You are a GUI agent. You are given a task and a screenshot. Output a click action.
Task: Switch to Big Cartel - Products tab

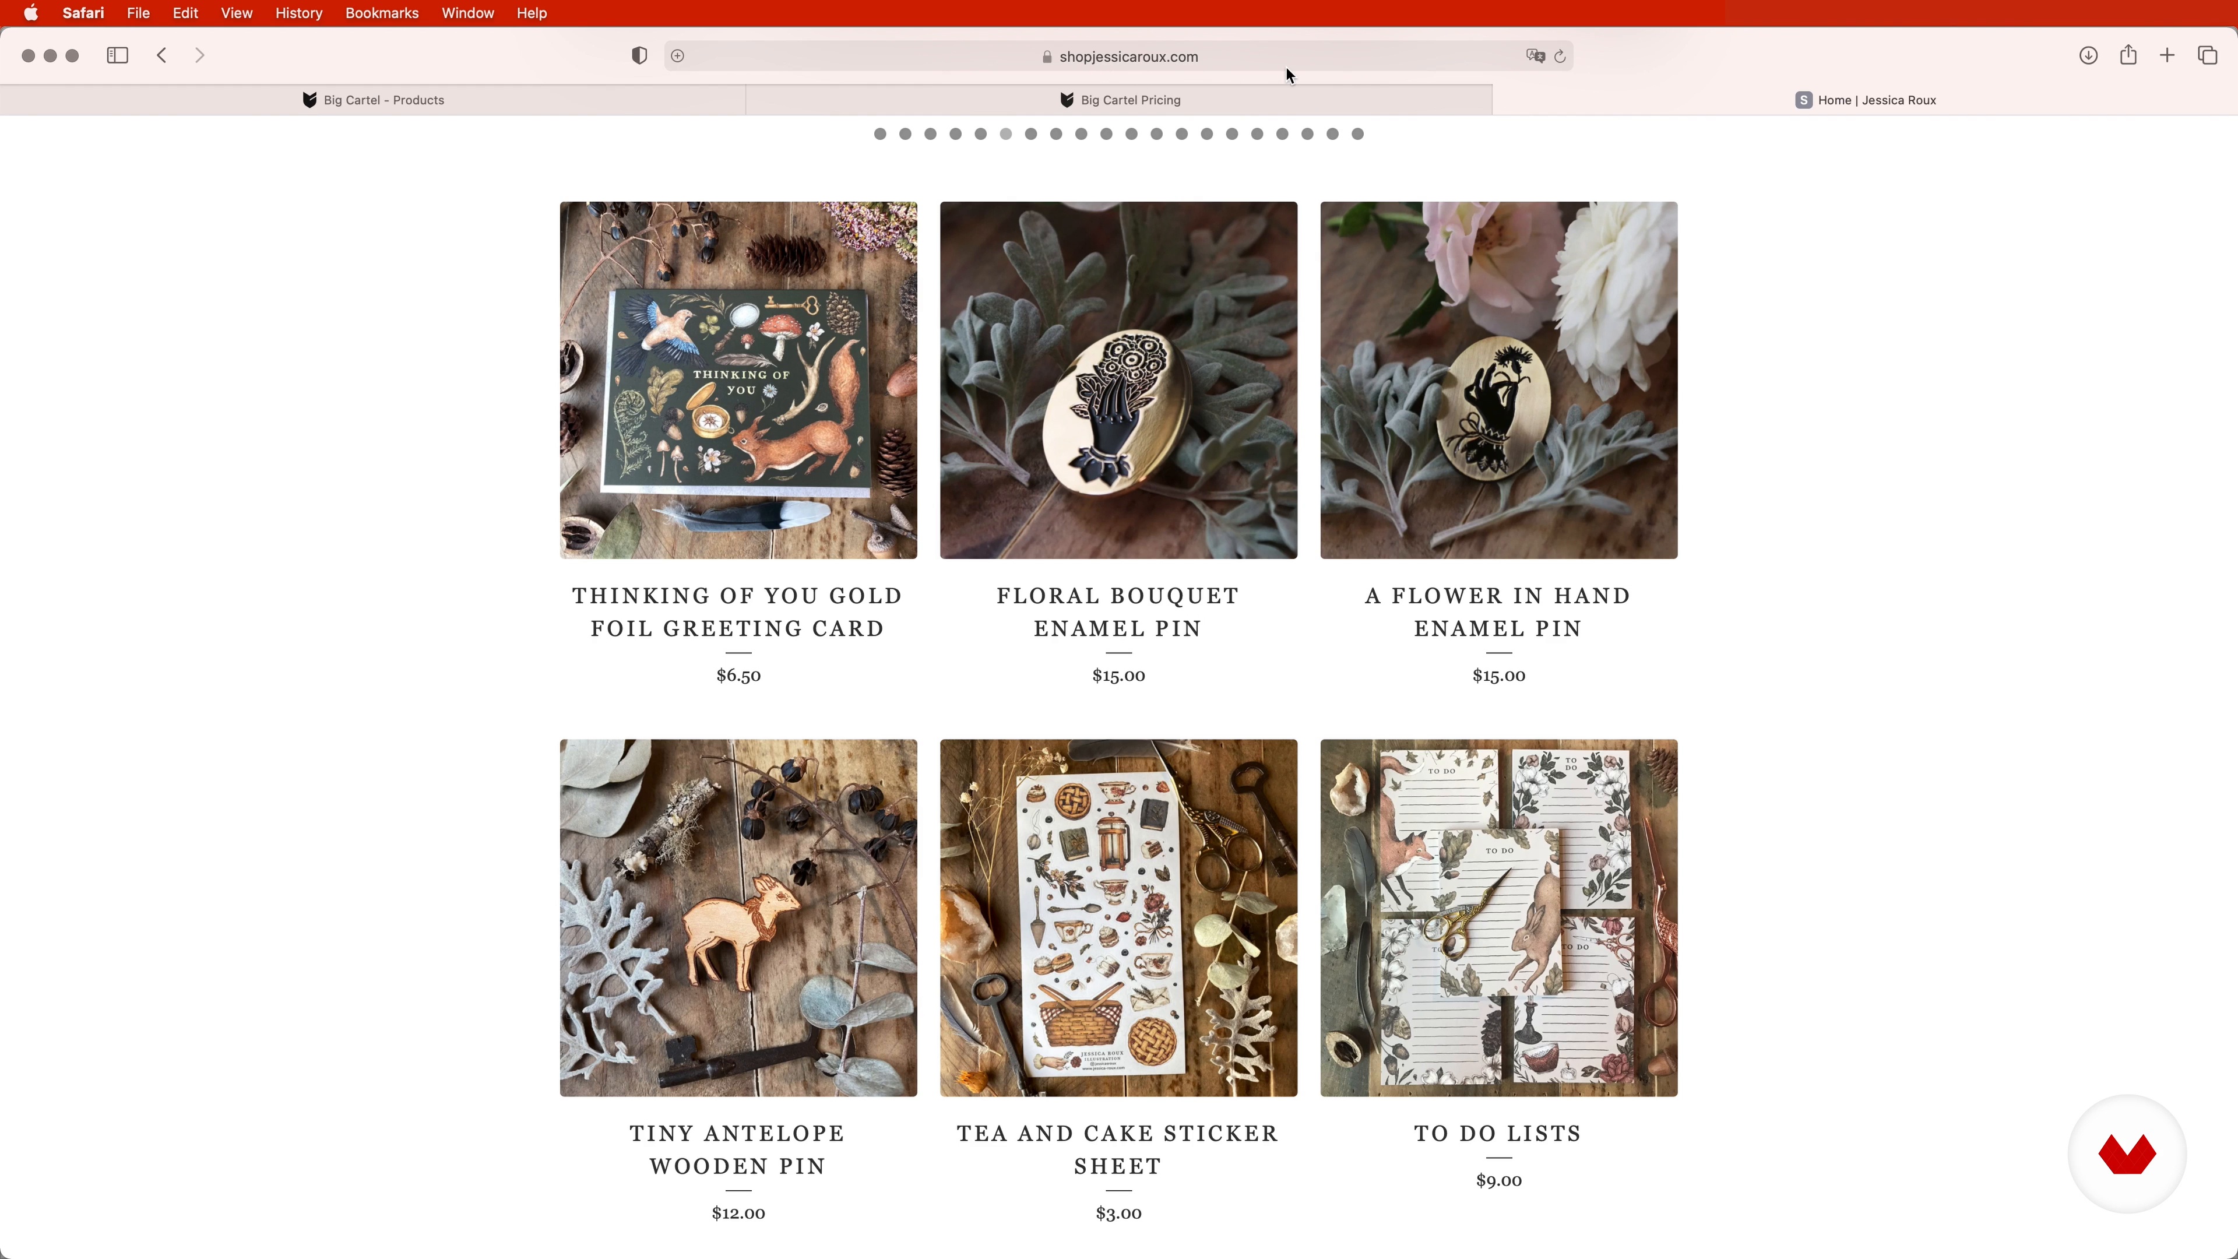[373, 100]
